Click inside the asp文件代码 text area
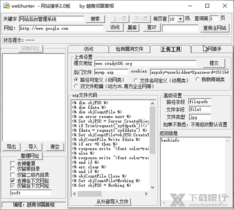The image size is (234, 210). [x=110, y=146]
